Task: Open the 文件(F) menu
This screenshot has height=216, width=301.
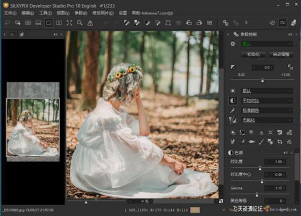Action: tap(10, 13)
